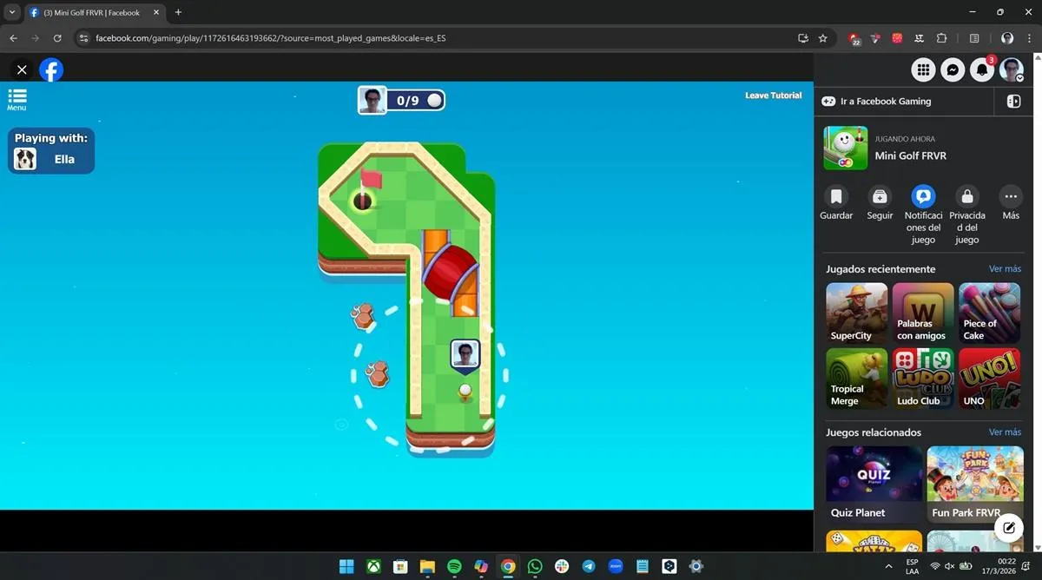Open the Facebook apps grid menu
The width and height of the screenshot is (1042, 580).
coord(923,69)
